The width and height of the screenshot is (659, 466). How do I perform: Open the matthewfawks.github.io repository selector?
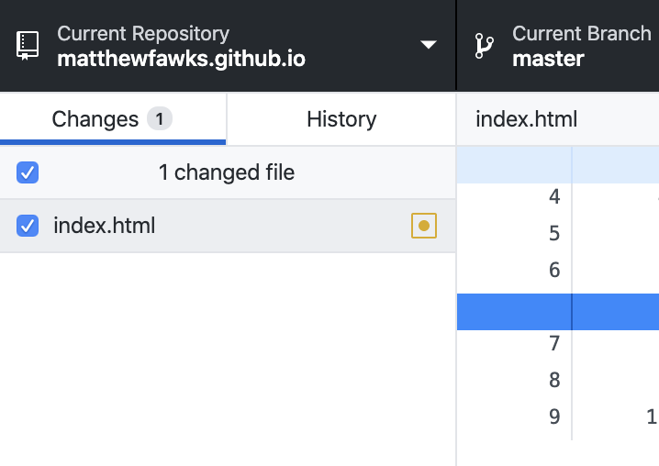click(x=228, y=45)
